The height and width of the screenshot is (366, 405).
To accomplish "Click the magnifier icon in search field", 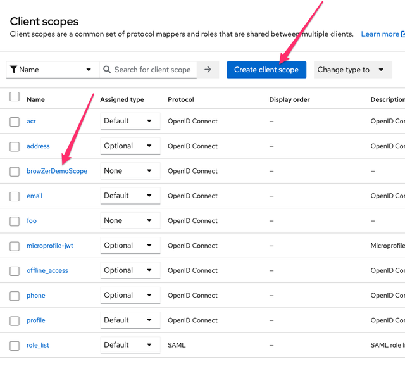I will pyautogui.click(x=107, y=69).
